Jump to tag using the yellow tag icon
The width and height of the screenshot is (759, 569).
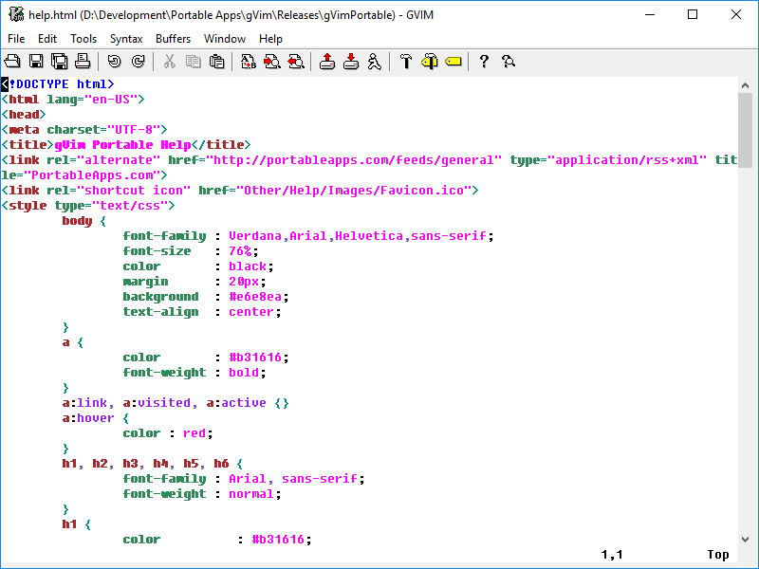[453, 62]
